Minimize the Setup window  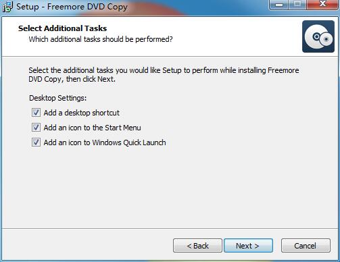tap(279, 5)
